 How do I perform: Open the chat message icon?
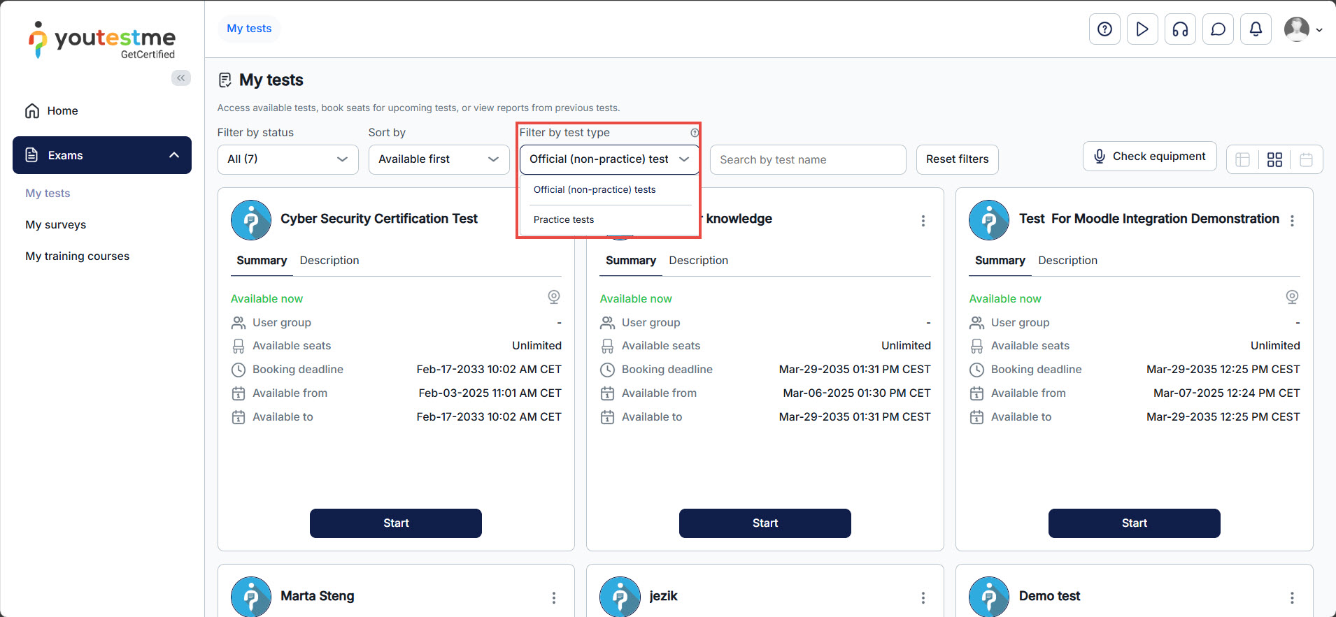point(1218,29)
